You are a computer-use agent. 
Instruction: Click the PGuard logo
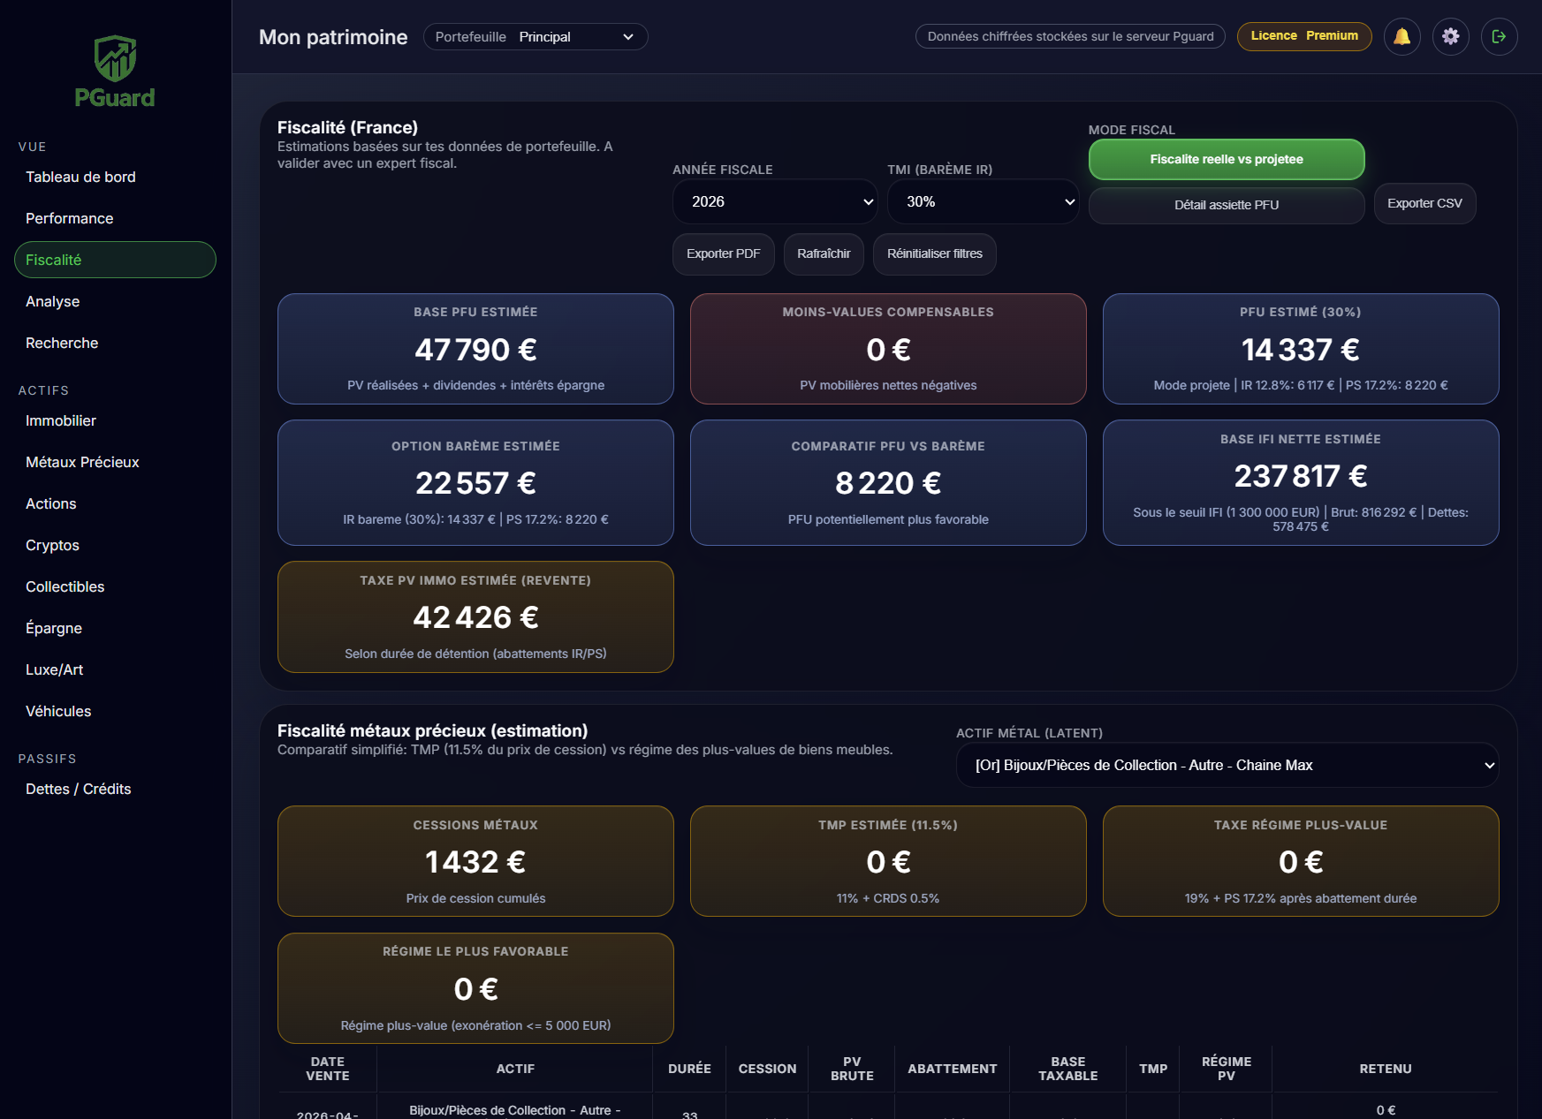pos(115,71)
